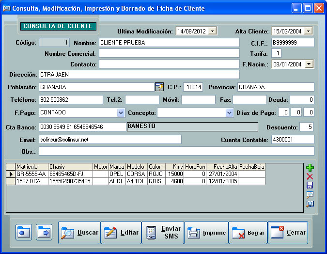Go to next client record

coord(44,232)
